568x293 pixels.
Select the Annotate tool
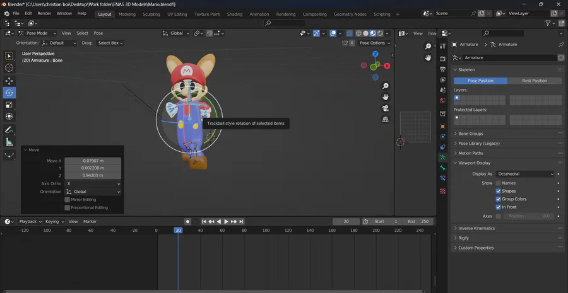tap(9, 130)
